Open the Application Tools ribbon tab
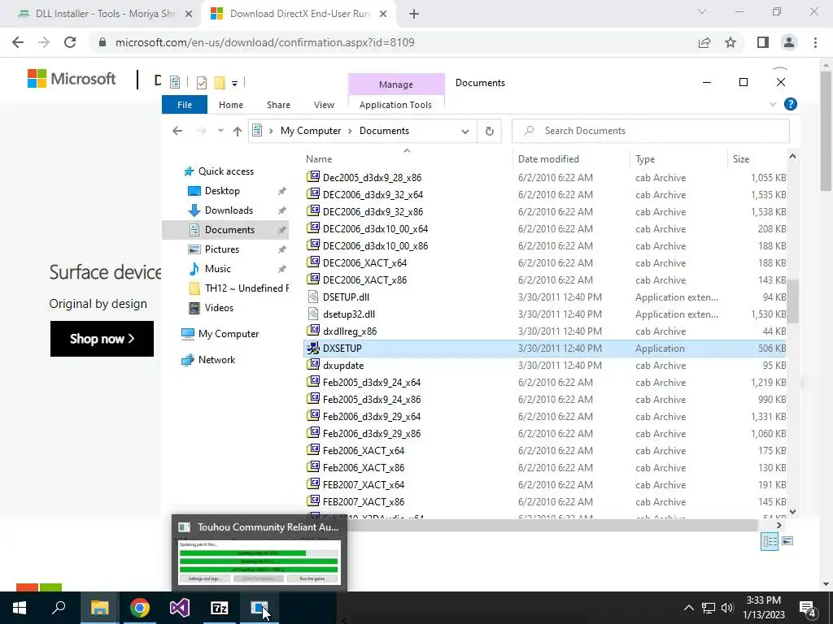The width and height of the screenshot is (833, 624). click(x=396, y=105)
